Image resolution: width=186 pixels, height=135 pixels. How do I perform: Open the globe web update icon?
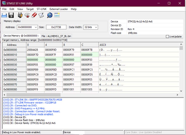point(50,15)
